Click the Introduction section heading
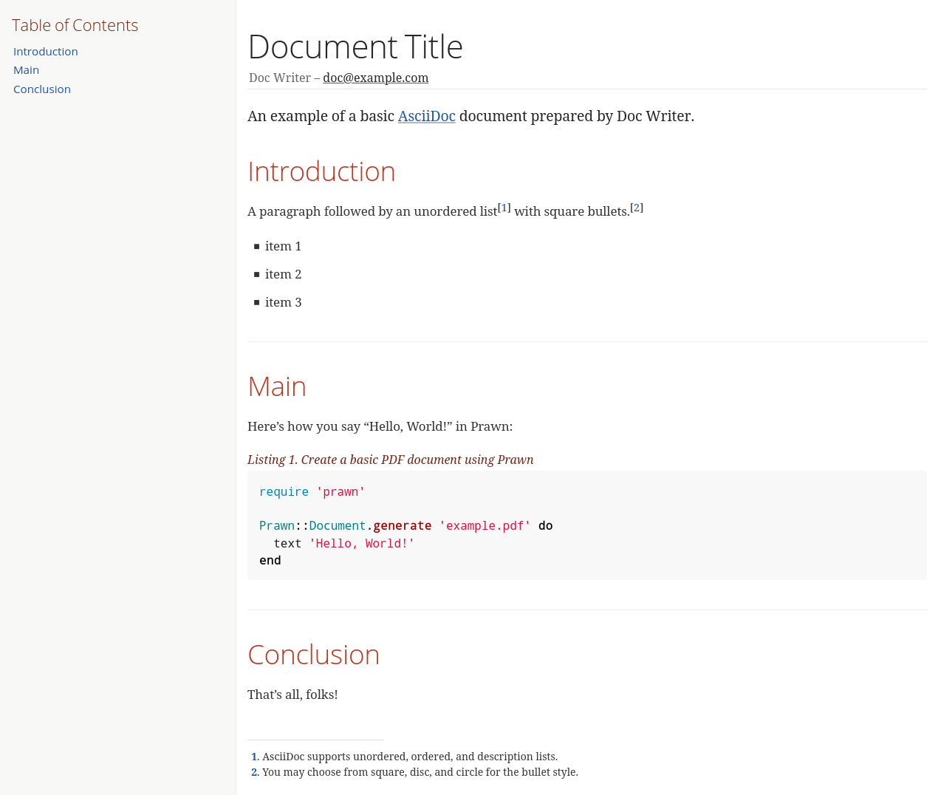 click(321, 171)
